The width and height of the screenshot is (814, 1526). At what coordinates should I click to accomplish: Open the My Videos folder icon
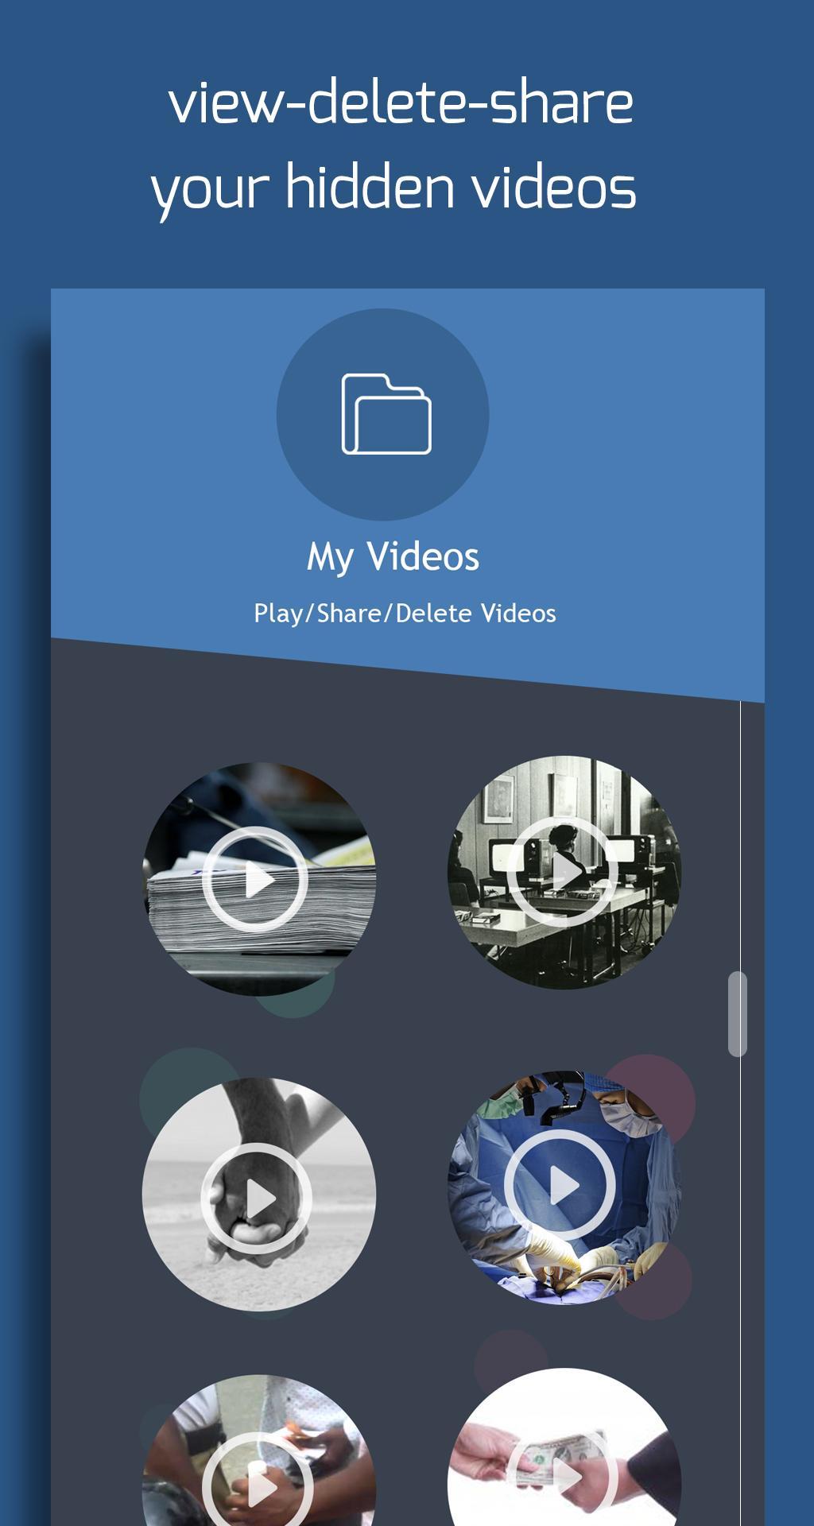382,414
